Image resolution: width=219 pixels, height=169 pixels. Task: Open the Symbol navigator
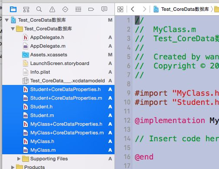pyautogui.click(x=26, y=10)
